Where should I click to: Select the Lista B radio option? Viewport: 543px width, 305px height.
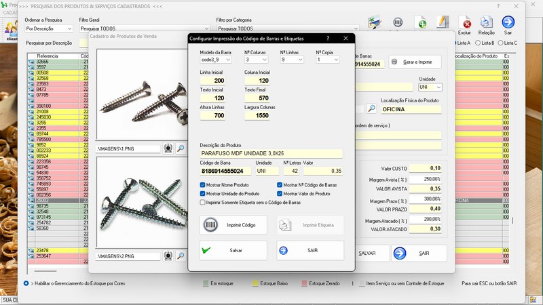[x=478, y=43]
